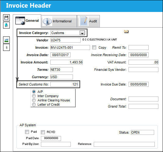Screen dimensions: 163x152
Task: Select the Letter of Credit option
Action: click(x=34, y=104)
